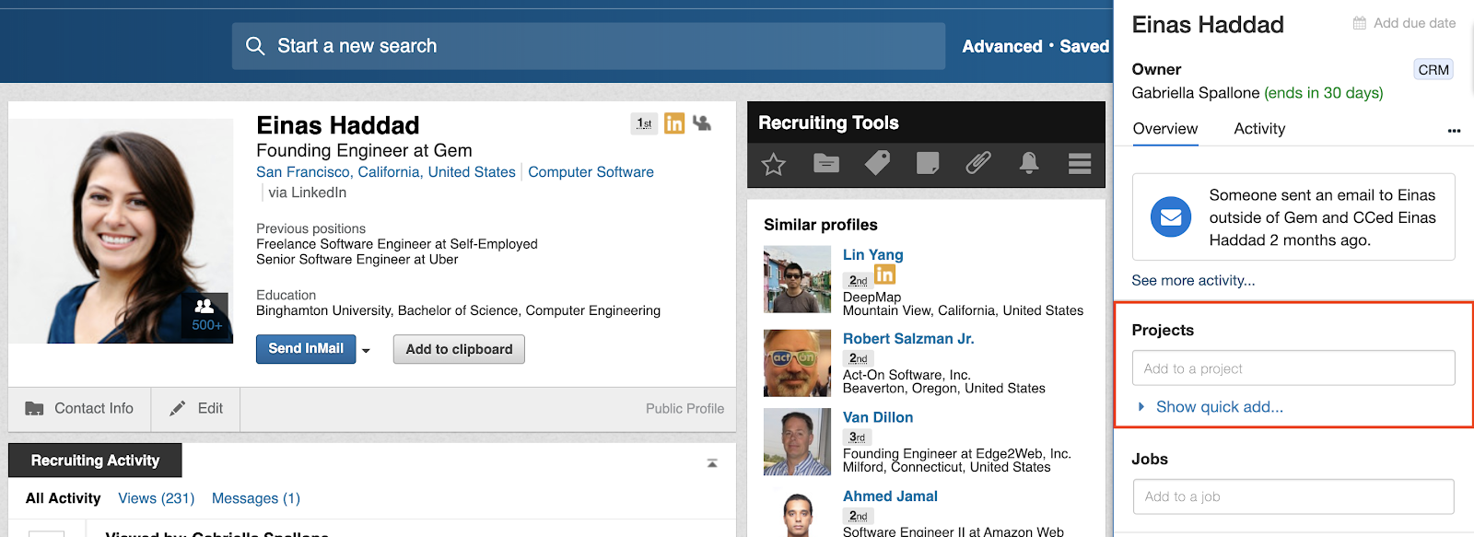Click the San Francisco location link
The width and height of the screenshot is (1474, 537).
(x=386, y=172)
